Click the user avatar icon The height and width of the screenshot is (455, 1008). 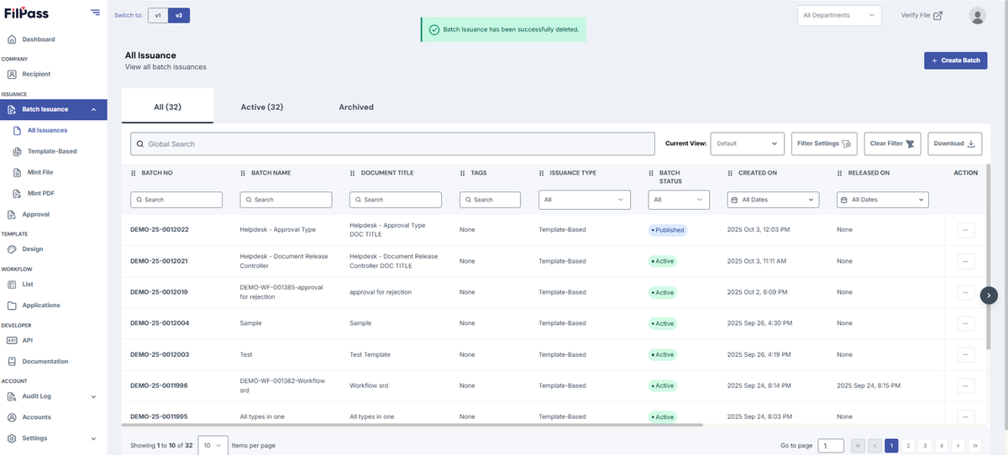click(977, 15)
